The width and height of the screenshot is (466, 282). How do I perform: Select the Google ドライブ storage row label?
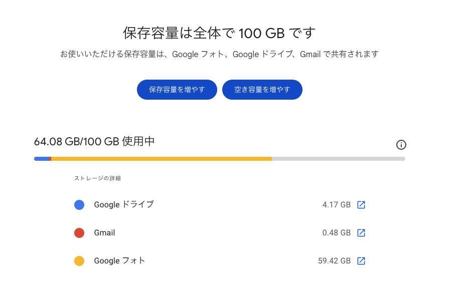[124, 205]
